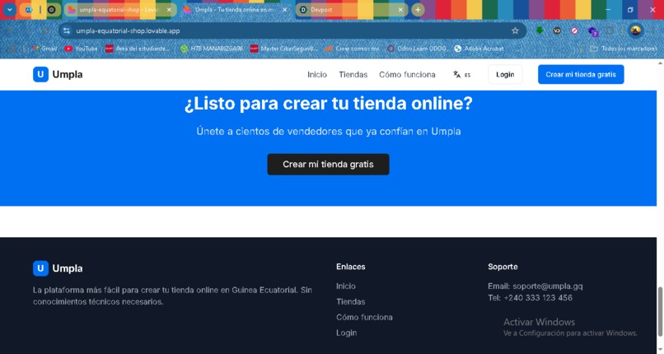Click the Umpla logo icon in the footer

(x=40, y=268)
